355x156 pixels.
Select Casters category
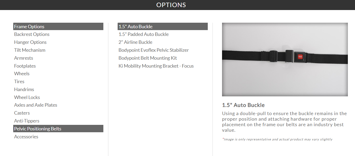pos(22,113)
